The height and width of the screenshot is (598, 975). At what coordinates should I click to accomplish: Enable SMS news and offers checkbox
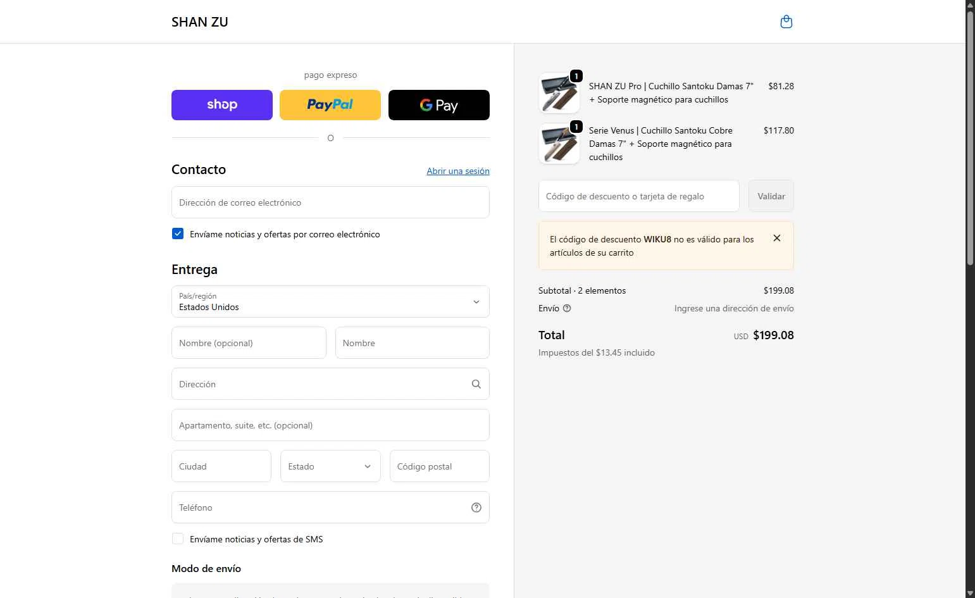point(178,539)
